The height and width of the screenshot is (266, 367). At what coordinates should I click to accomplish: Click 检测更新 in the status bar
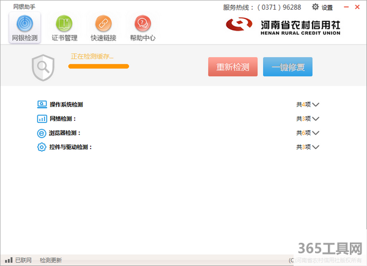coord(51,260)
